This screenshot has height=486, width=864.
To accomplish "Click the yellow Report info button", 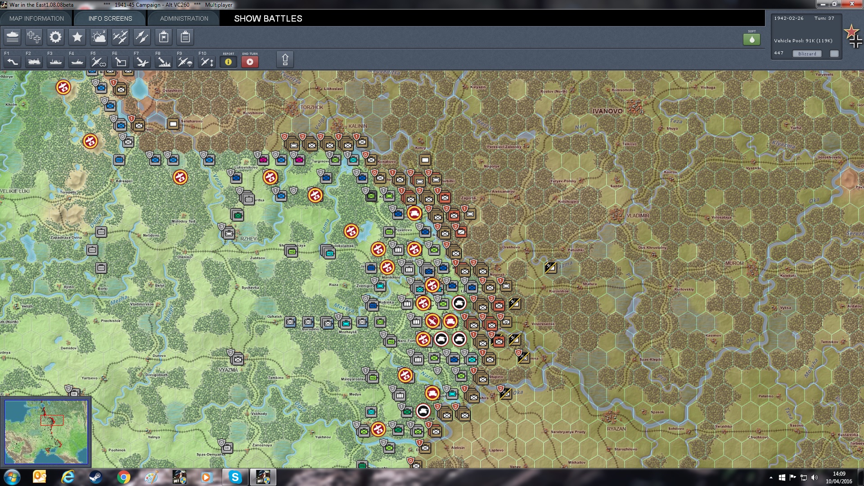I will (x=228, y=62).
